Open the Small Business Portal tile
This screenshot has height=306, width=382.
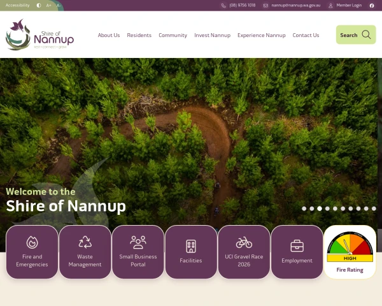138,252
